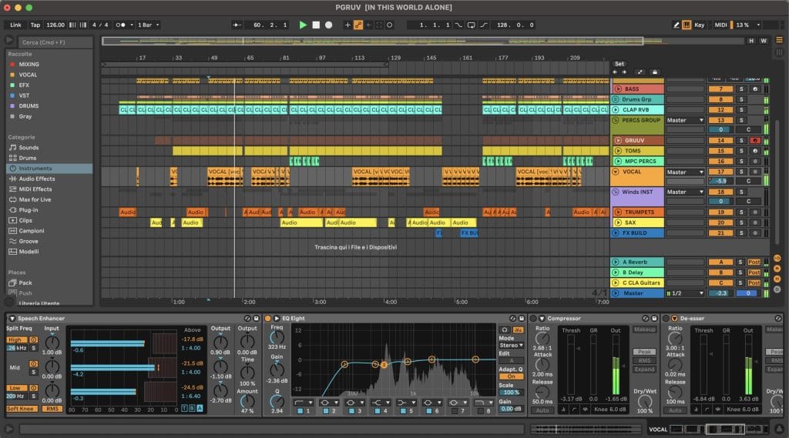789x438 pixels.
Task: Select Instruments in browser categories
Action: pyautogui.click(x=49, y=169)
